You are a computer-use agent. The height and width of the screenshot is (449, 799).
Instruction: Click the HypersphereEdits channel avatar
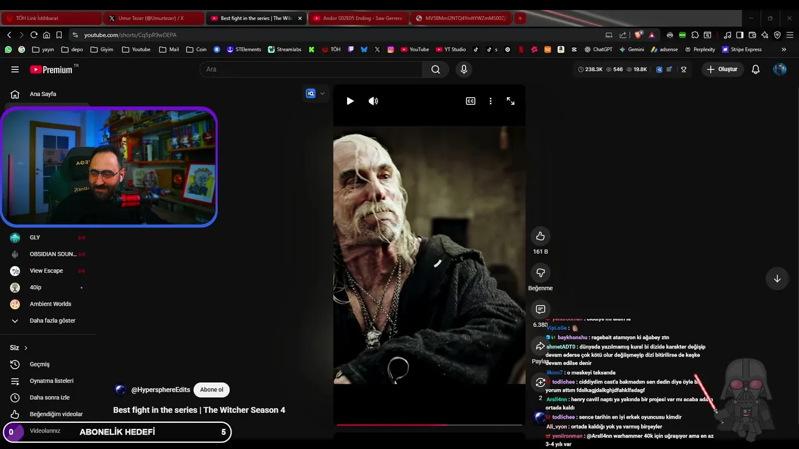[120, 390]
